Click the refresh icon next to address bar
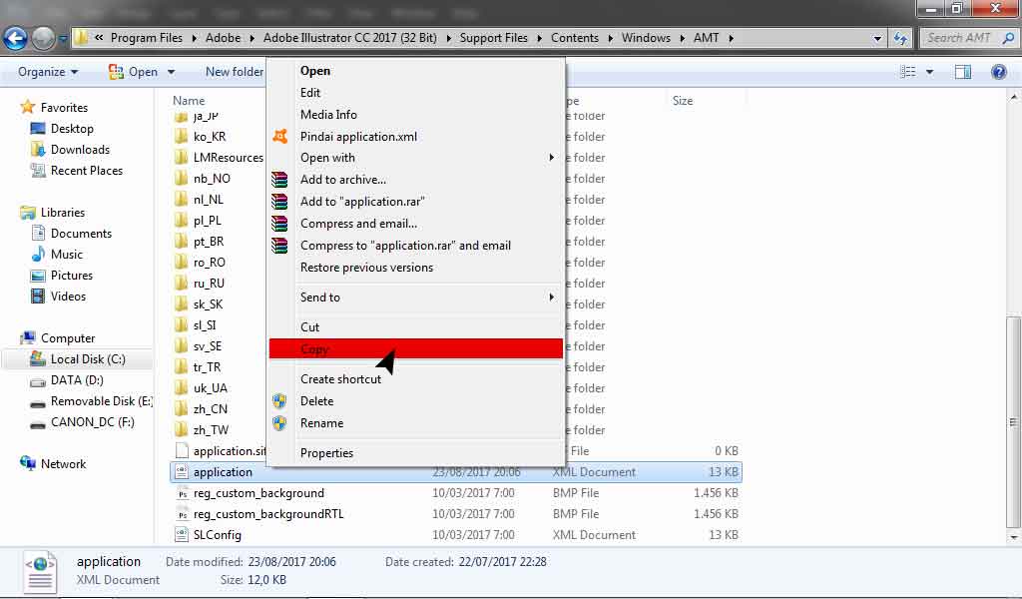The width and height of the screenshot is (1022, 599). pyautogui.click(x=901, y=38)
